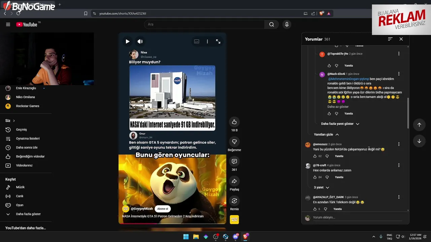431x242 pixels.
Task: Open options for @emozuzz's comment
Action: click(x=399, y=144)
